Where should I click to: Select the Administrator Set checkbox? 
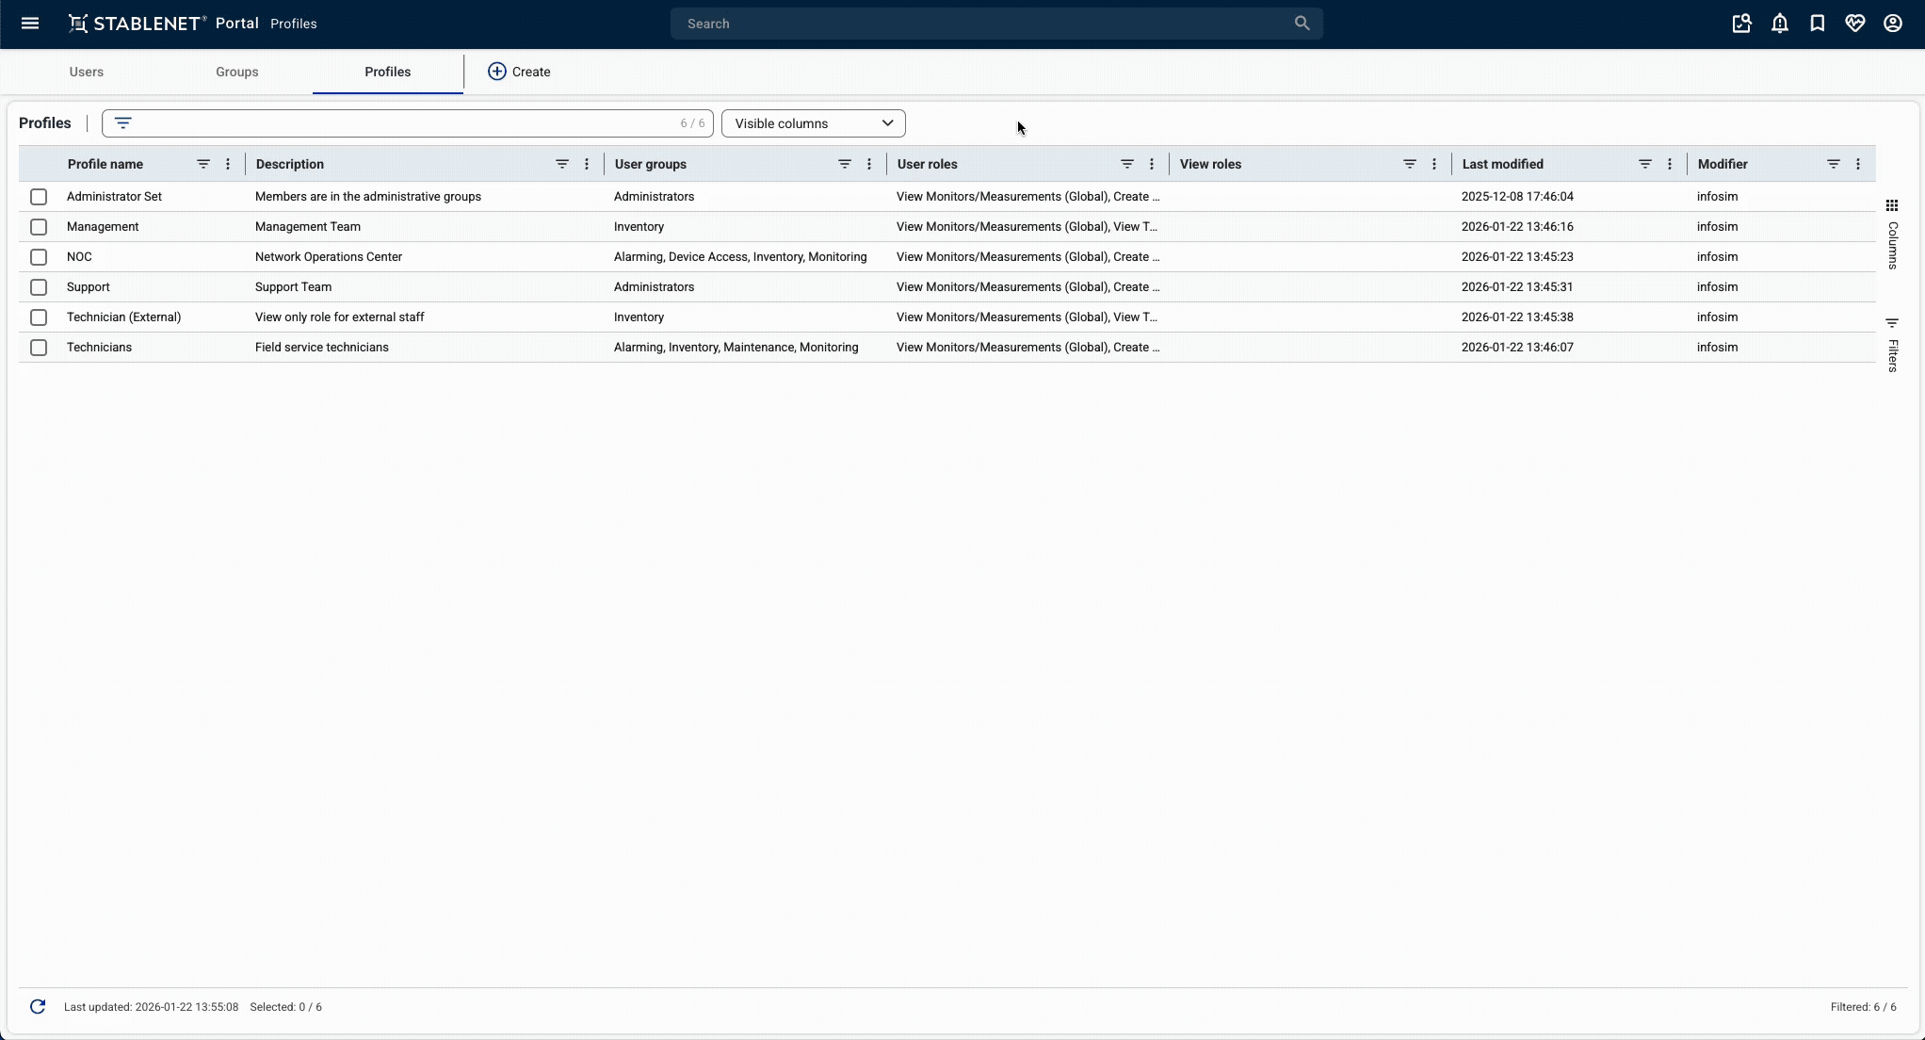pos(39,197)
